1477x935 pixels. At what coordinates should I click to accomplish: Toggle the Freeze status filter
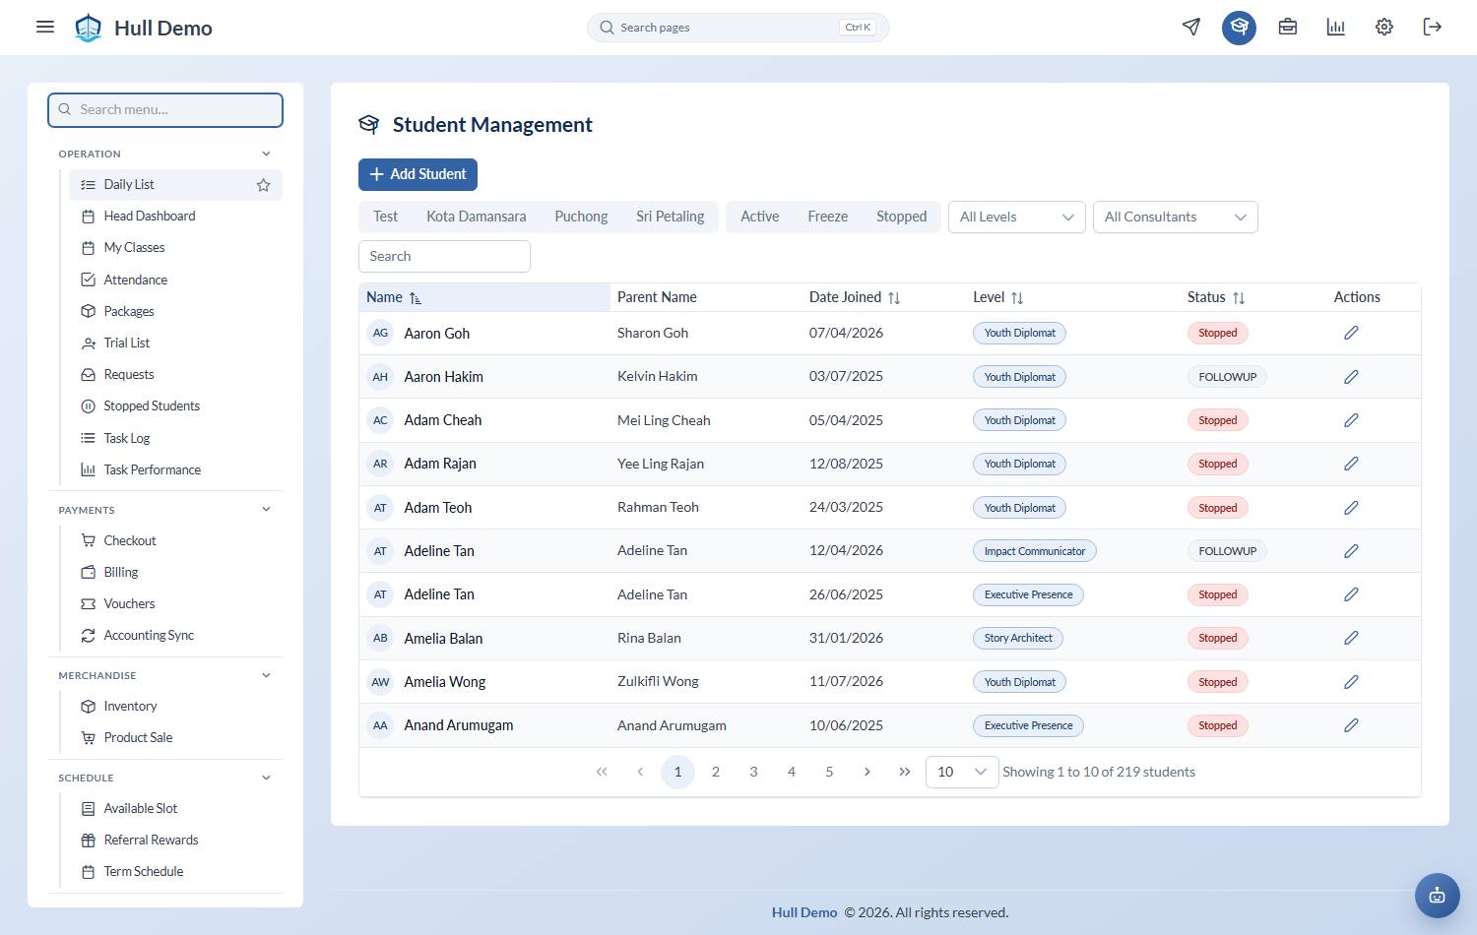click(827, 217)
